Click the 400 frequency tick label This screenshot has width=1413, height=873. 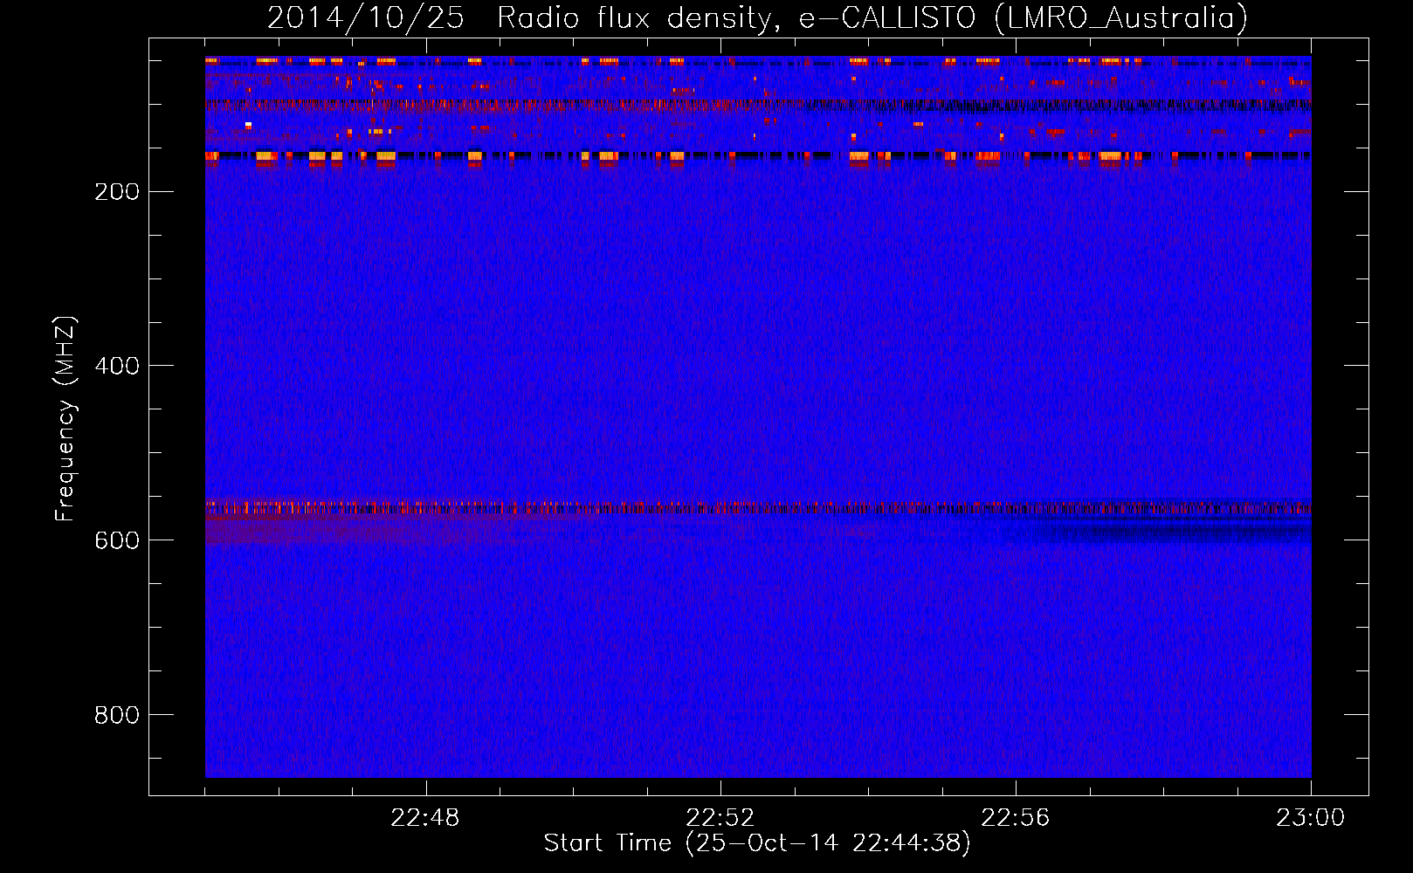117,366
